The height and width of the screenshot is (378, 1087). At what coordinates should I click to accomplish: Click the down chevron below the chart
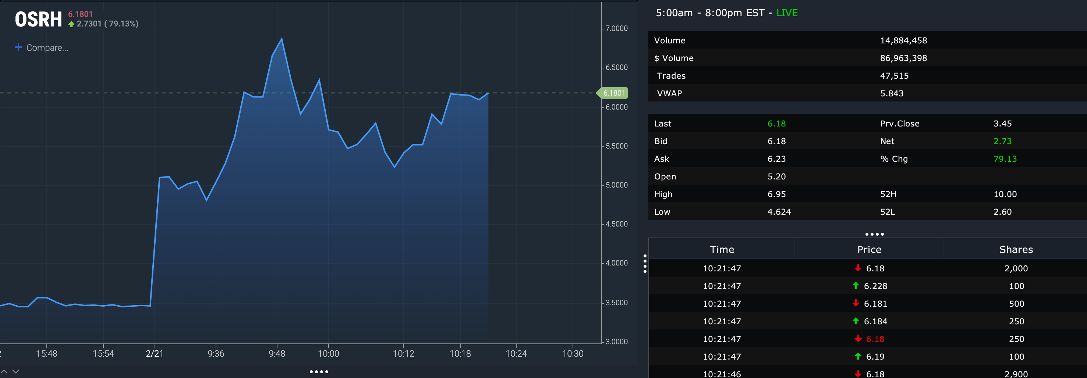tap(16, 371)
